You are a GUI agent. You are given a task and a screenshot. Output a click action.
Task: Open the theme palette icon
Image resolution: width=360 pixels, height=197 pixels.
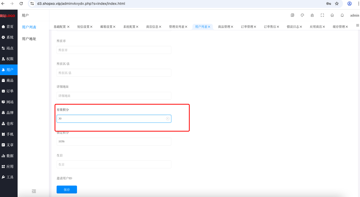302,15
